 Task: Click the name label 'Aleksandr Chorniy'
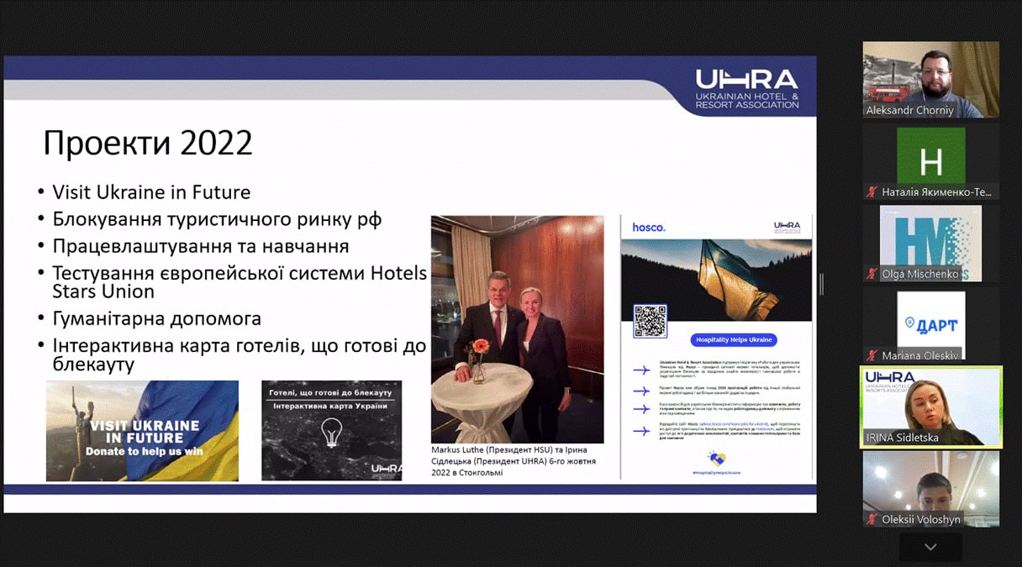tap(909, 110)
